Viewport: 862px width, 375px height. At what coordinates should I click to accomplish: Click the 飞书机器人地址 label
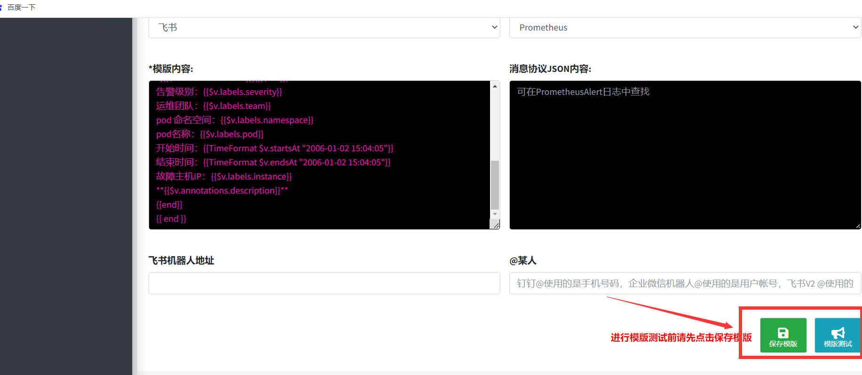182,260
